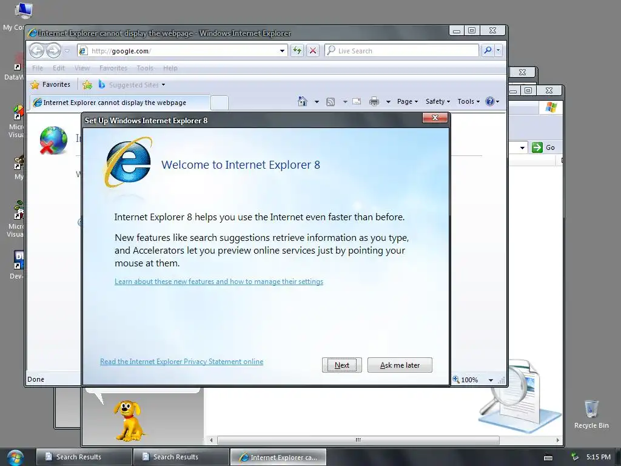621x466 pixels.
Task: Stop loading with the red X icon
Action: click(313, 51)
